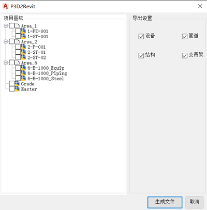The image size is (207, 210).
Task: Uncheck the 设备 export checkbox
Action: tap(141, 36)
